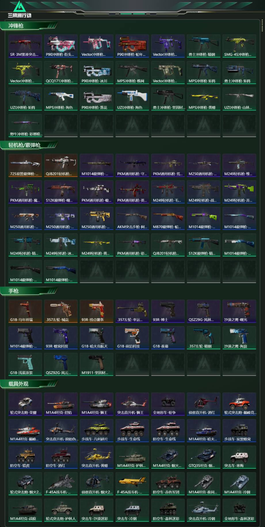Pick the 突击直升机-黄蜂 vehicle skin
This screenshot has width=265, height=527.
click(x=96, y=457)
